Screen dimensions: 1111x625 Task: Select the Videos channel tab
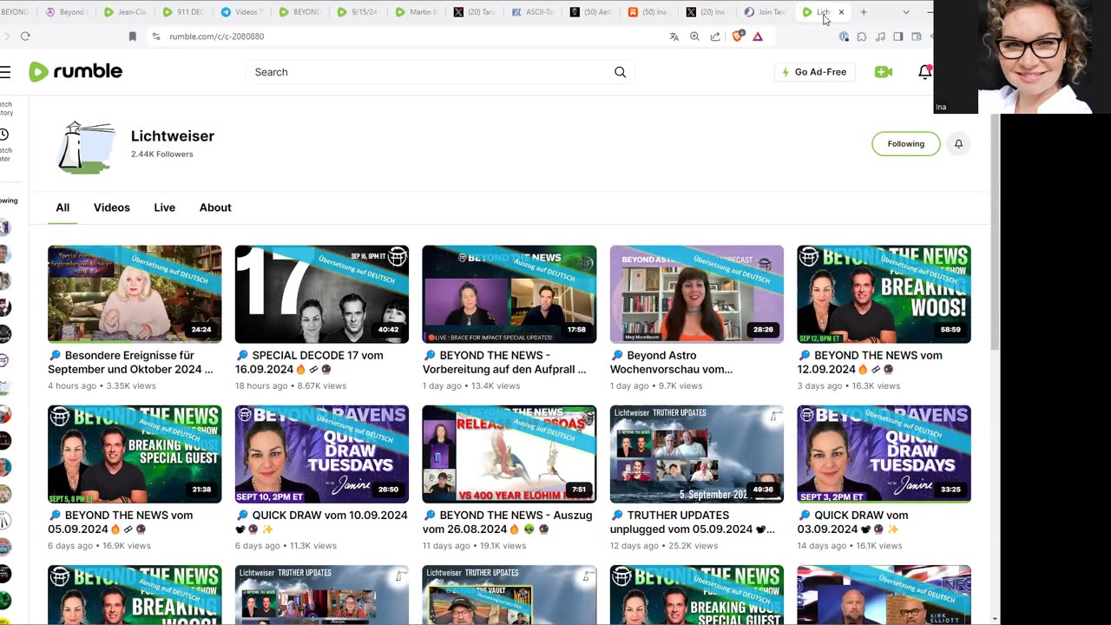pyautogui.click(x=112, y=207)
